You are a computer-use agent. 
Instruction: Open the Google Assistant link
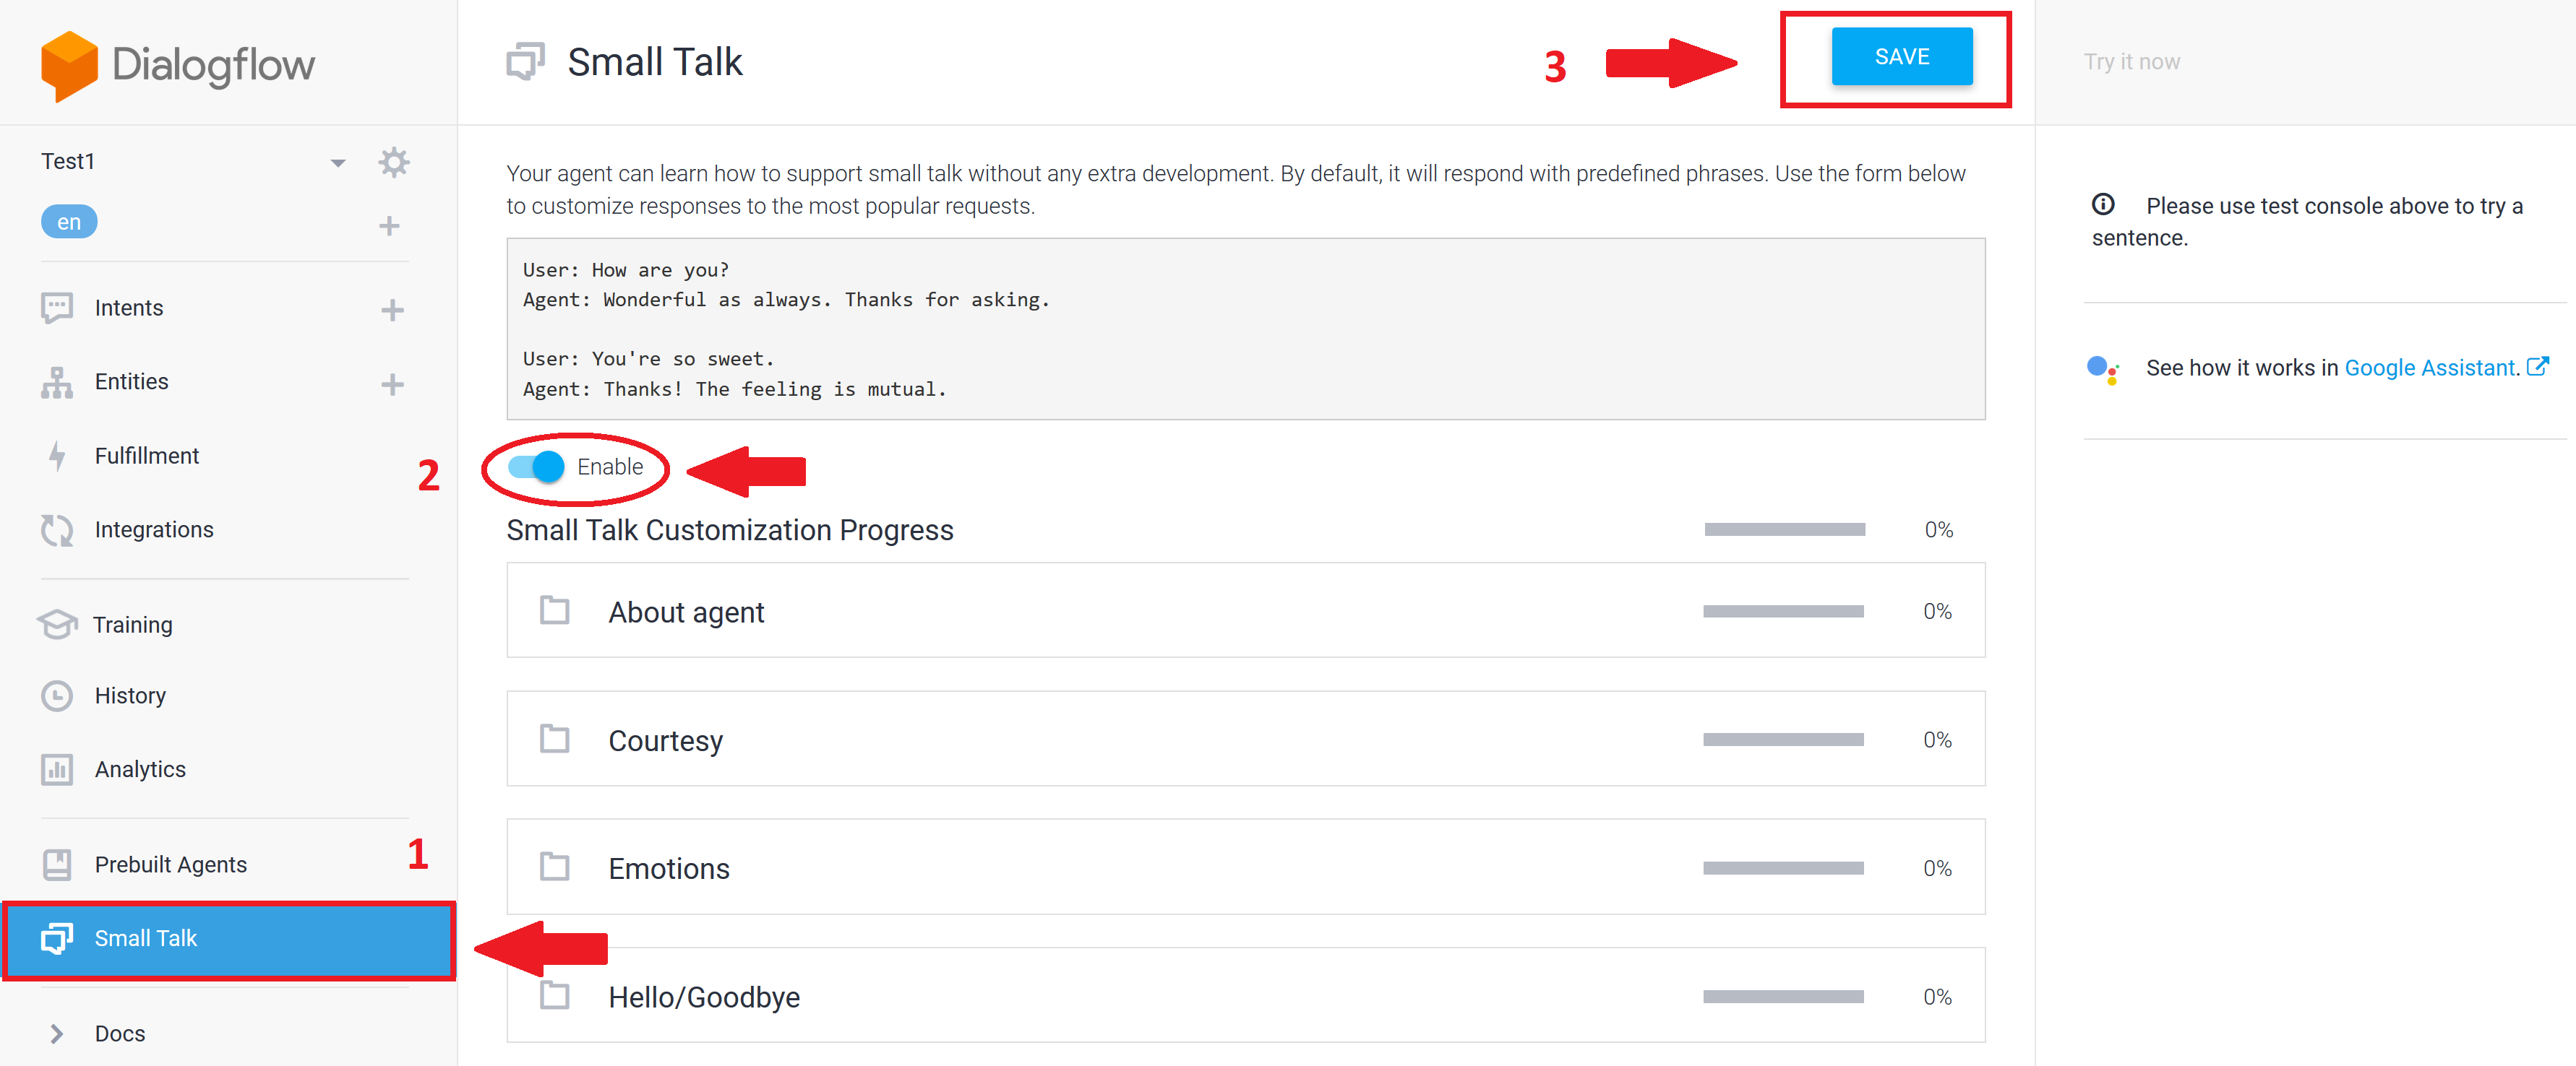pos(2429,368)
